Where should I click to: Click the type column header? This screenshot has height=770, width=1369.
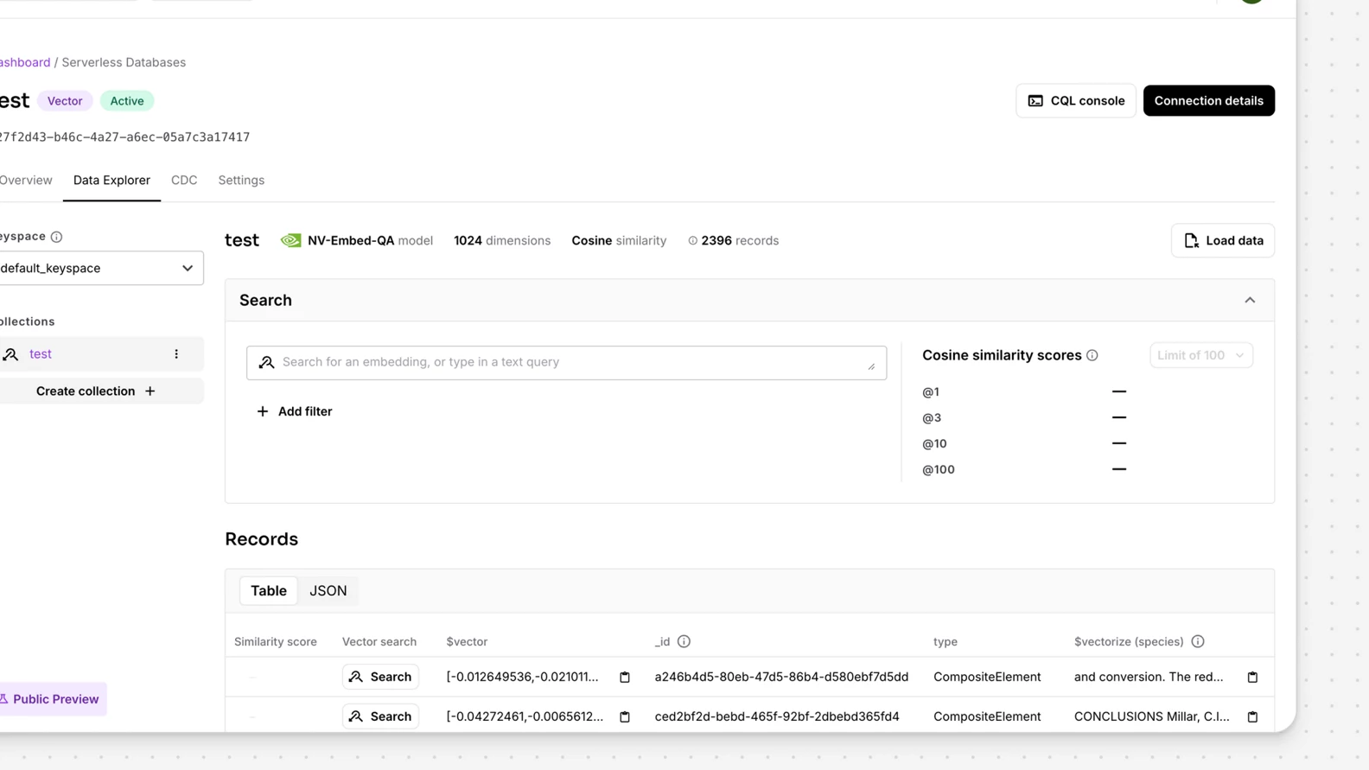click(946, 642)
